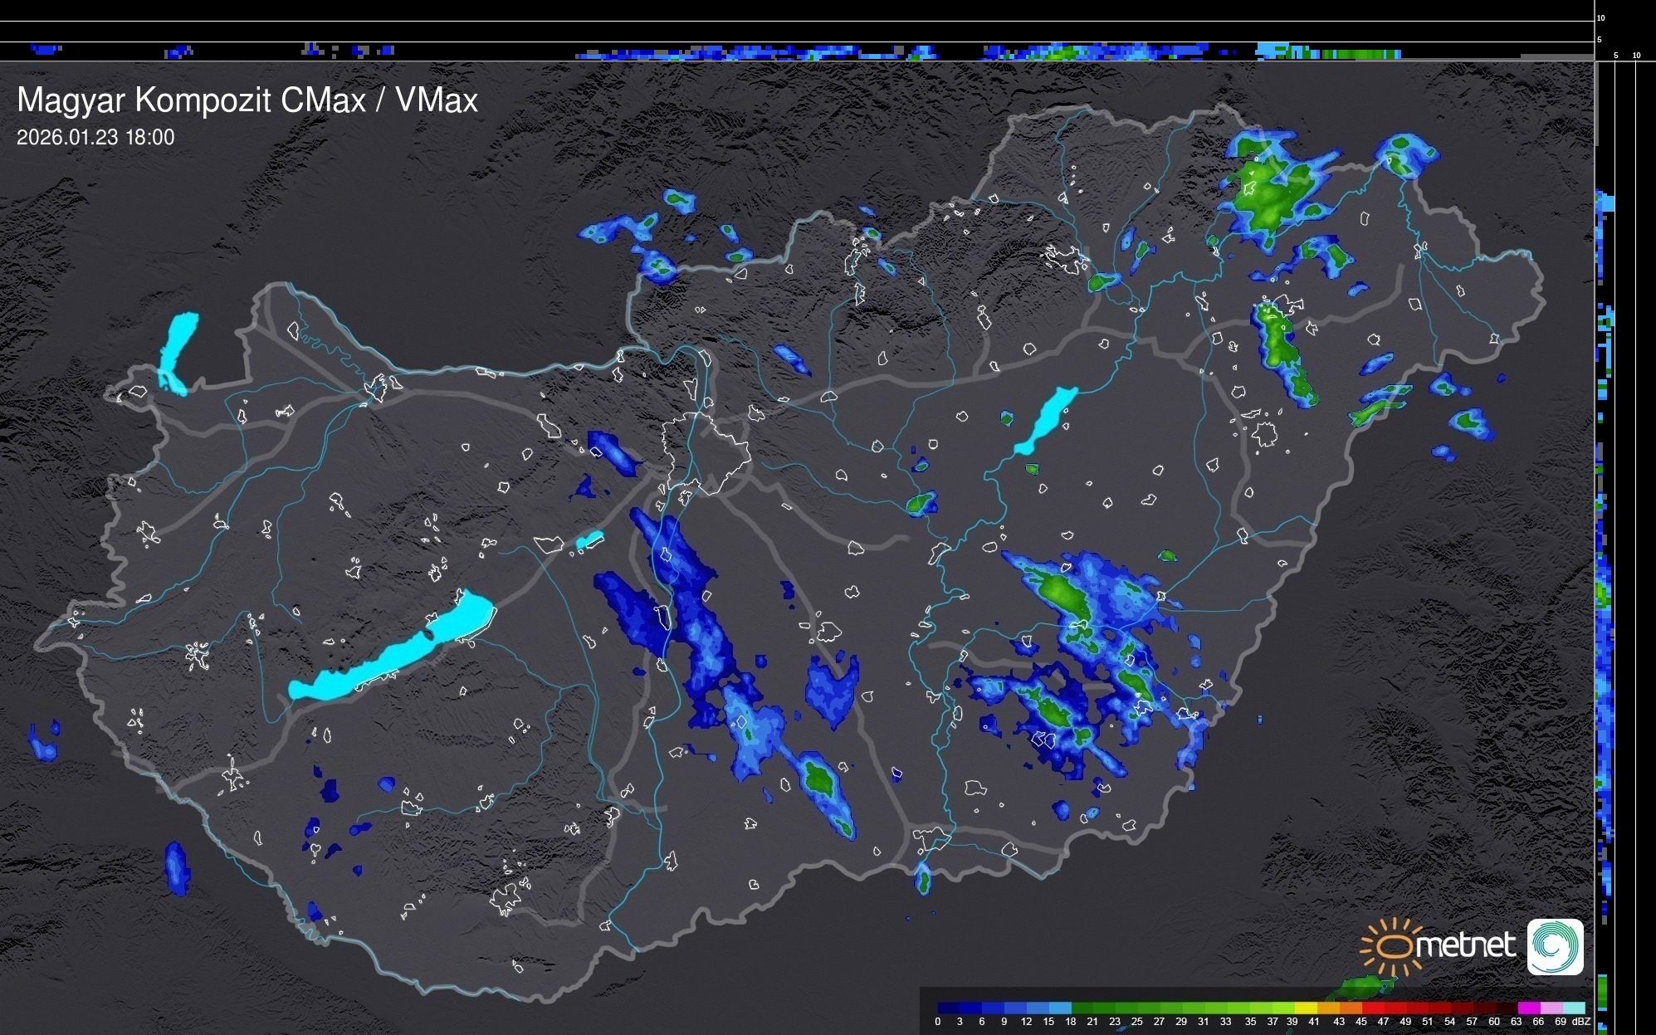Screen dimensions: 1656x1035
Task: Click the dBZ unit label
Action: 1580,1022
